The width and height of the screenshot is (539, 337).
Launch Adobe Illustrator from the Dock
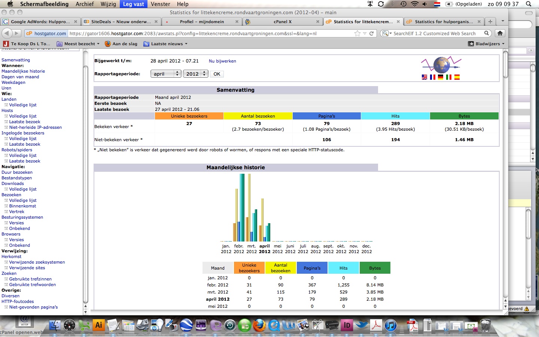[99, 325]
